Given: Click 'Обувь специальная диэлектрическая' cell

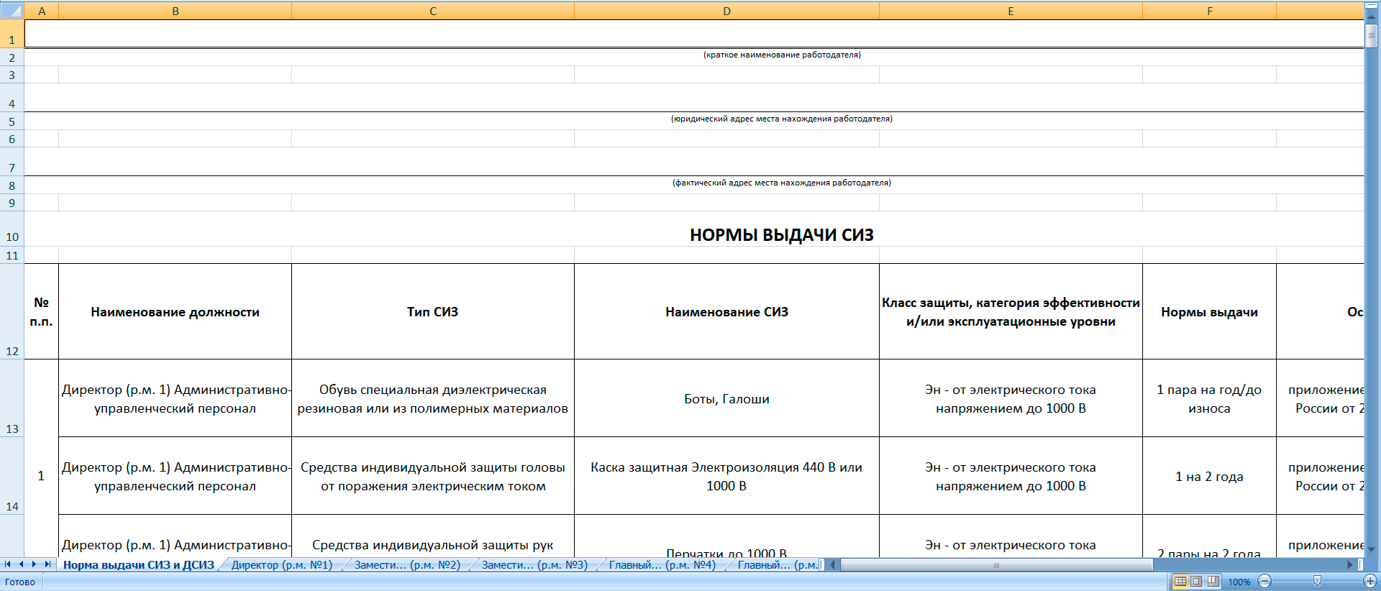Looking at the screenshot, I should point(433,398).
